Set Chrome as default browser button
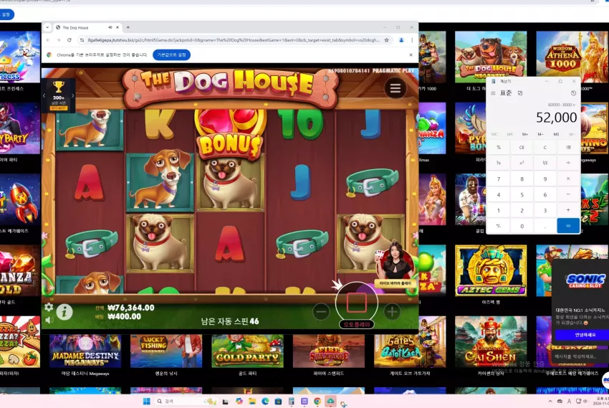 (171, 54)
